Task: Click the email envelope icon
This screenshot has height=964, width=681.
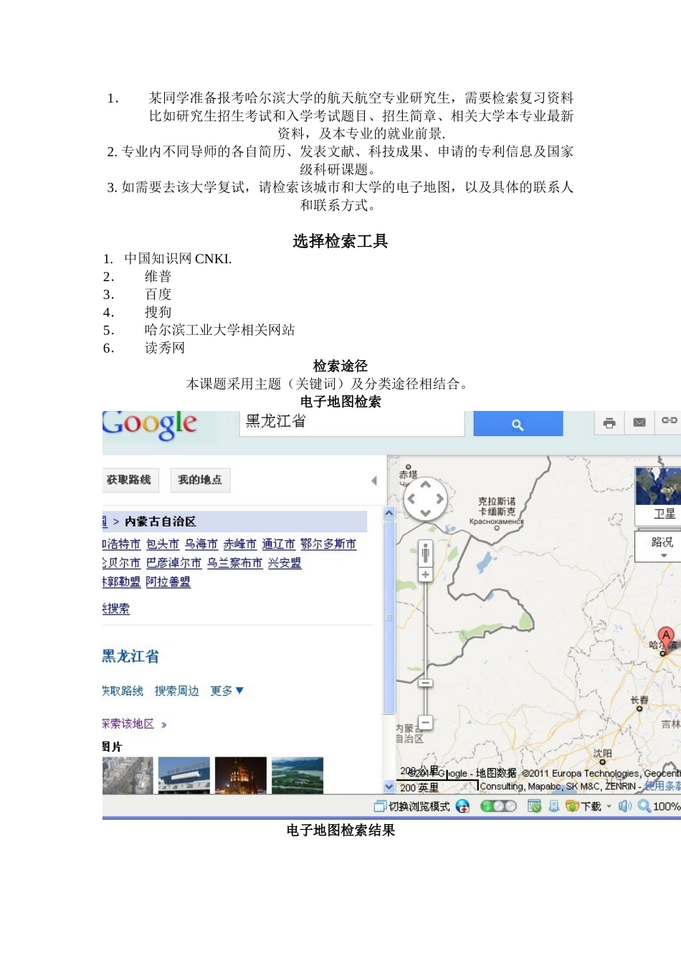Action: [639, 422]
